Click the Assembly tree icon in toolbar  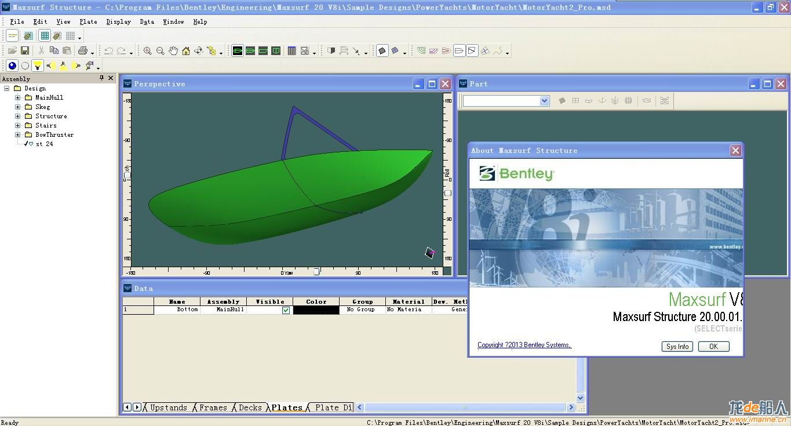coord(212,51)
